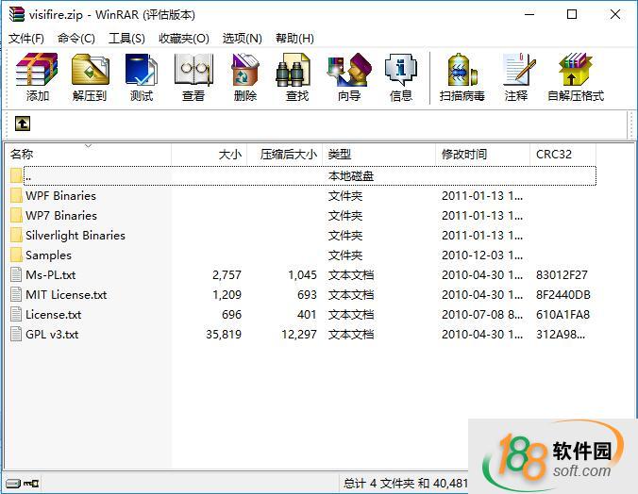This screenshot has width=638, height=494.
Task: Open the 查找 (Find) binoculars tool
Action: (296, 75)
